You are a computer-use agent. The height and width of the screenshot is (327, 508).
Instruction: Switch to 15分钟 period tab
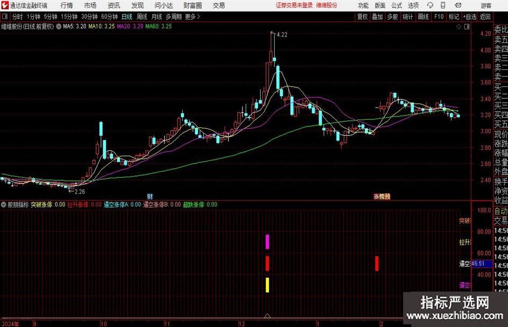[69, 17]
